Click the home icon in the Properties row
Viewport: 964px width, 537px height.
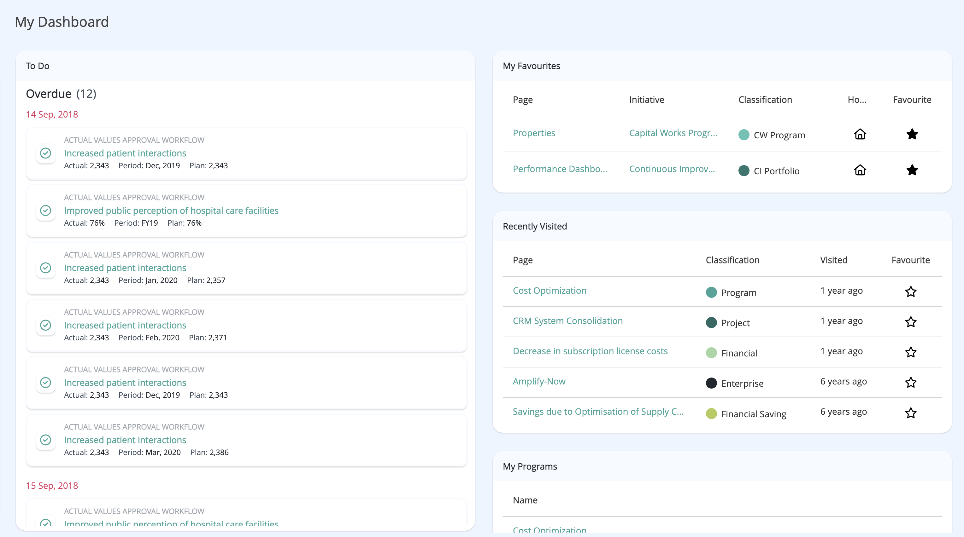click(860, 134)
